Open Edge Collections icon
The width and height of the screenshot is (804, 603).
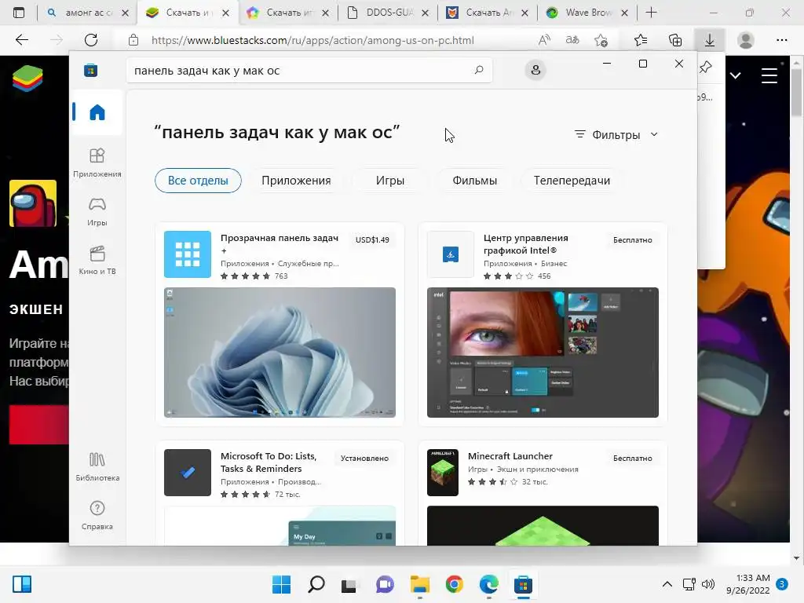click(x=675, y=40)
